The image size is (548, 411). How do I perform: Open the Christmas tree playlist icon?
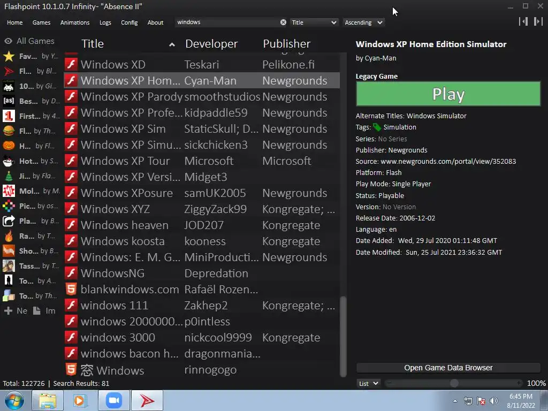click(x=9, y=176)
